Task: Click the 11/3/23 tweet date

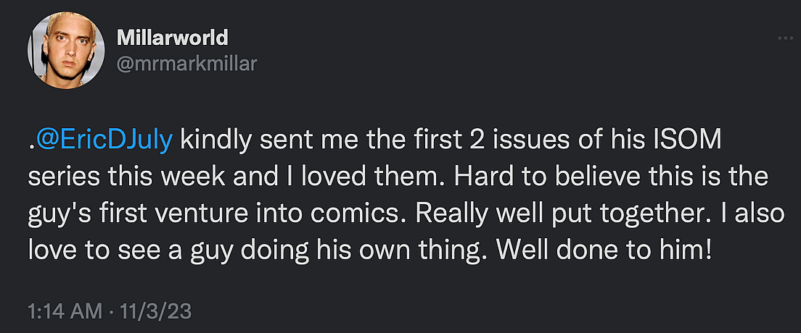Action: coord(155,313)
